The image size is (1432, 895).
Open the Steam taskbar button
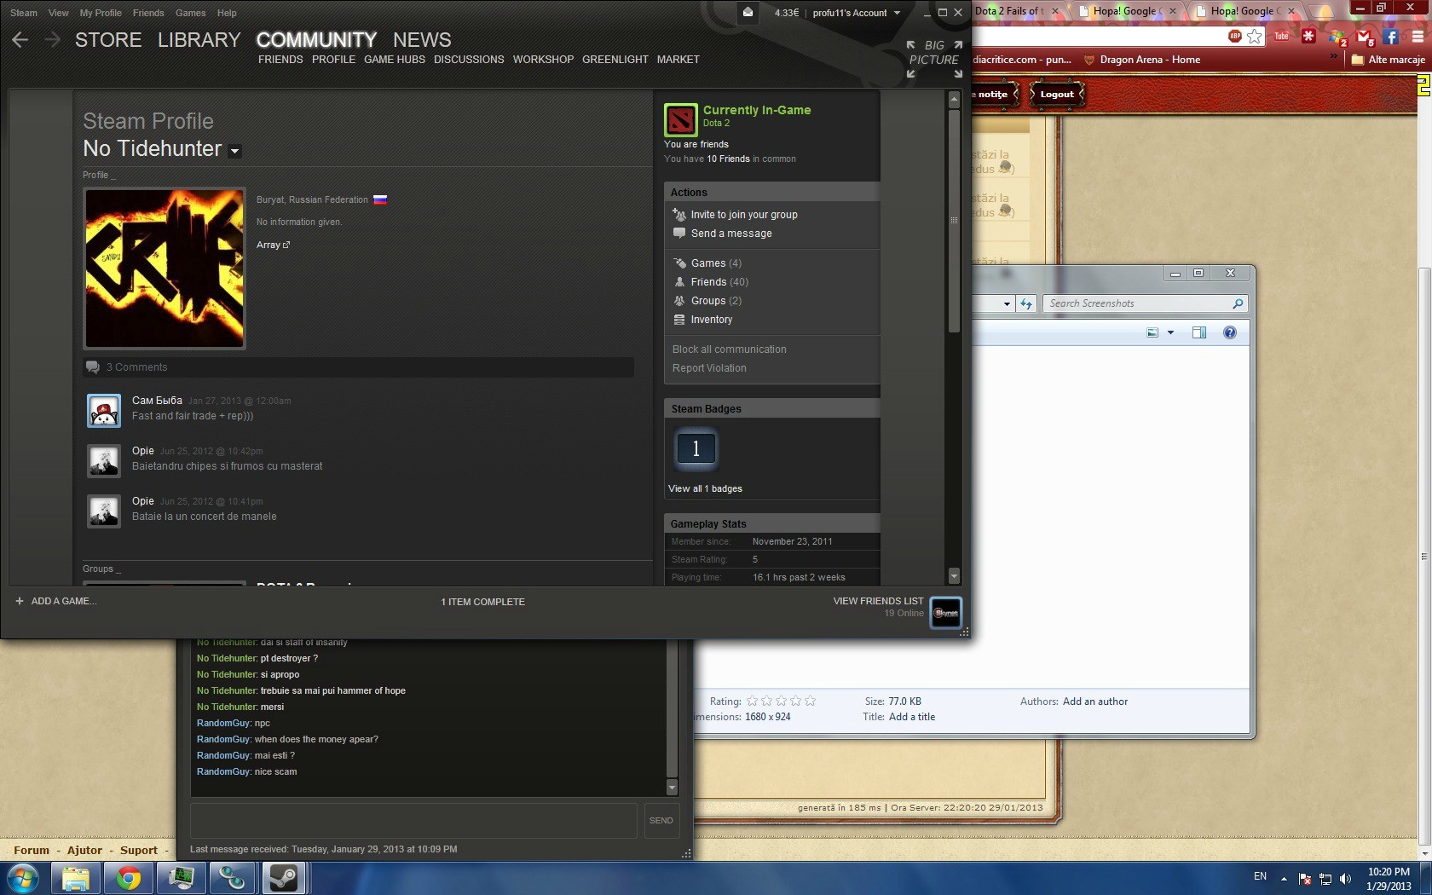point(283,878)
